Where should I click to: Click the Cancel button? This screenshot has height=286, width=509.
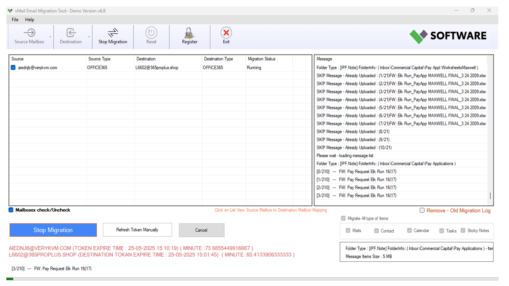(201, 230)
